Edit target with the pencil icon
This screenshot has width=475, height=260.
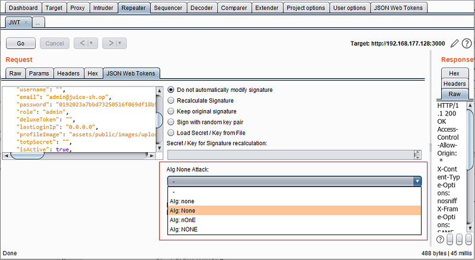[x=454, y=44]
